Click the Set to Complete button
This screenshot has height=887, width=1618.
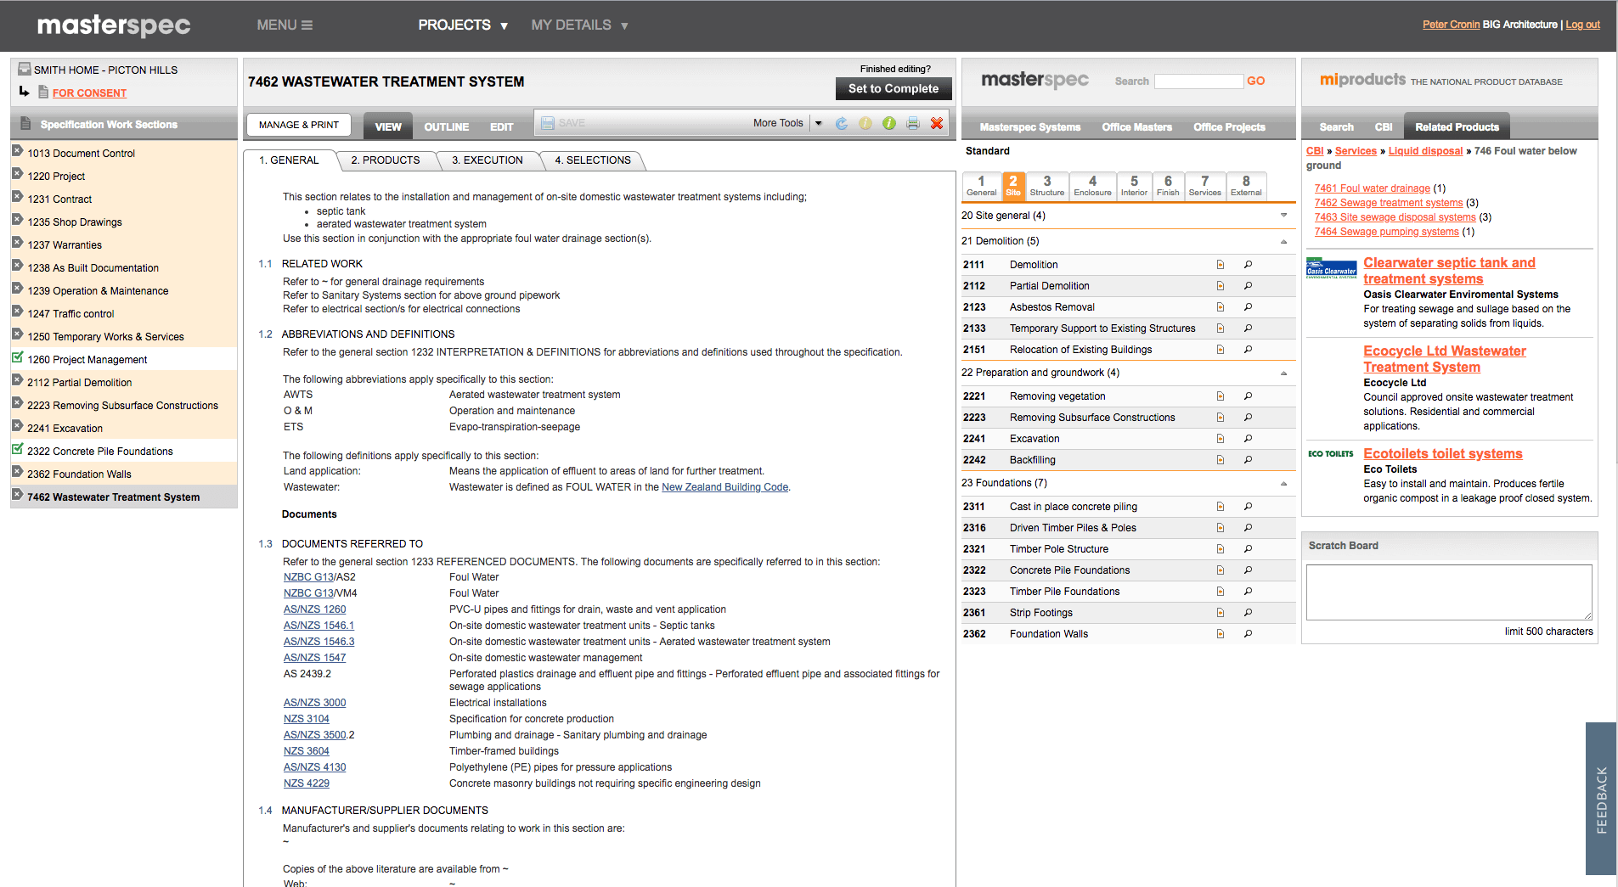pyautogui.click(x=893, y=88)
